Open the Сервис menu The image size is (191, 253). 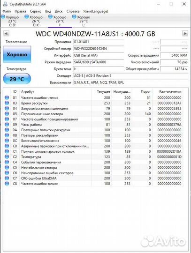(36, 11)
